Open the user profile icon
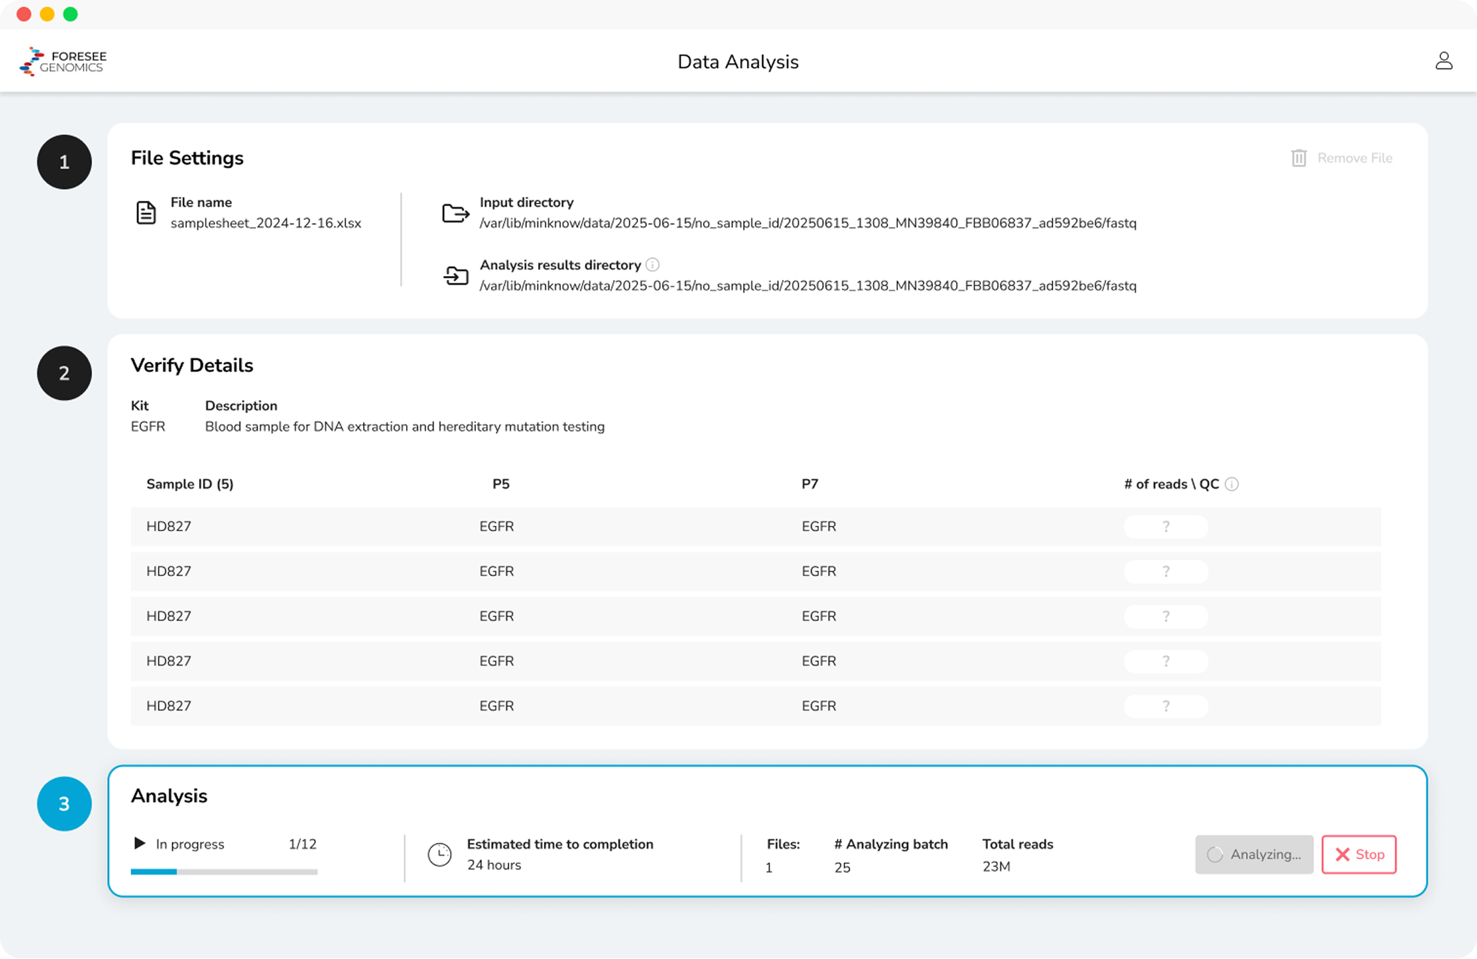This screenshot has height=959, width=1477. click(x=1444, y=61)
